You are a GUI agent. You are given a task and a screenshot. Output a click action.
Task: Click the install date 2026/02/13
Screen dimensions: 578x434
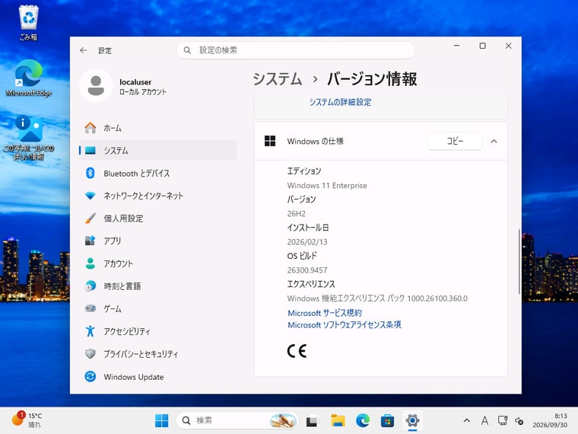(307, 241)
